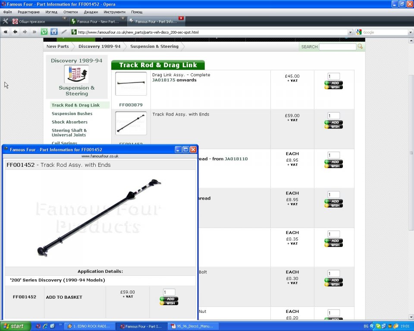Viewport: 414px width, 331px height.
Task: Click the rewind navigation button
Action: point(6,32)
